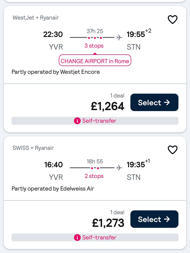Click the pink '3 stops' label

point(94,46)
